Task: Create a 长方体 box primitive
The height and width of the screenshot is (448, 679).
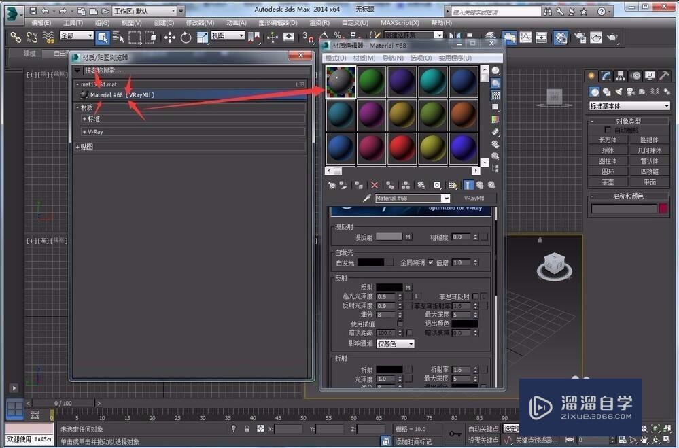Action: (x=608, y=140)
